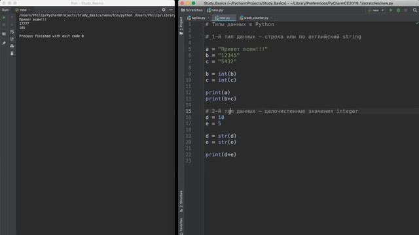Click line number 23 in the gutter
This screenshot has height=235, width=419.
pyautogui.click(x=189, y=161)
